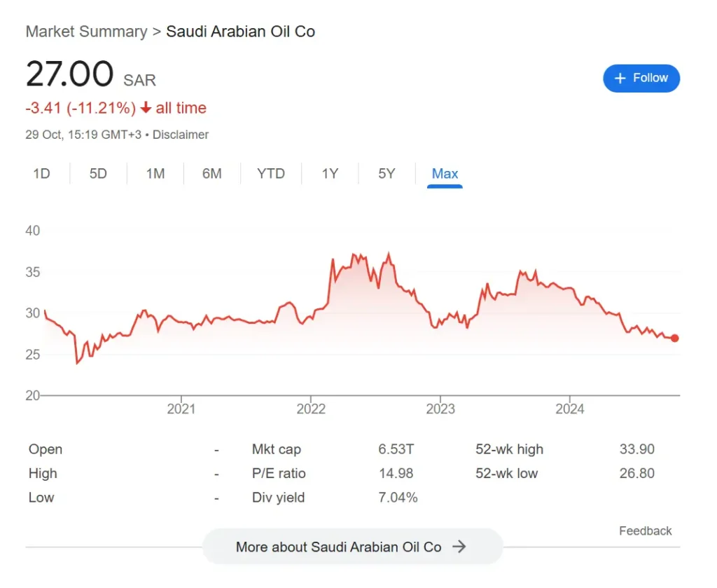Click the red down arrow icon

pyautogui.click(x=146, y=108)
